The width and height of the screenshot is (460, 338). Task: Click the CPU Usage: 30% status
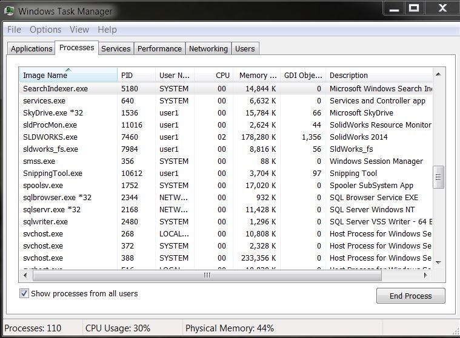(118, 328)
